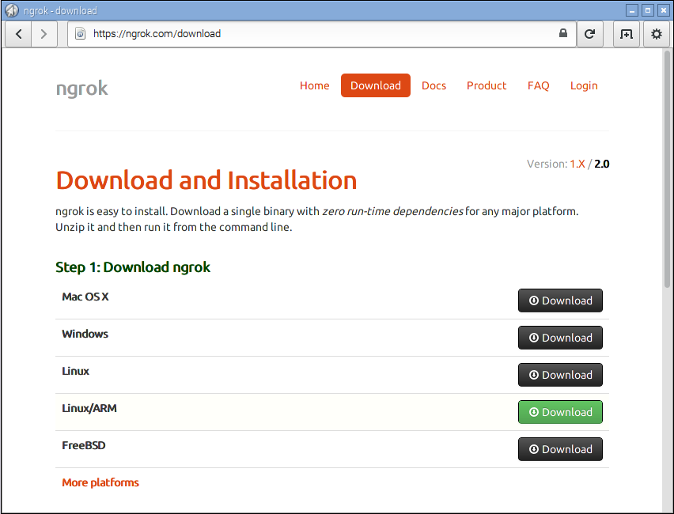Select version 2.0
Screen dimensions: 674x514
tap(602, 164)
